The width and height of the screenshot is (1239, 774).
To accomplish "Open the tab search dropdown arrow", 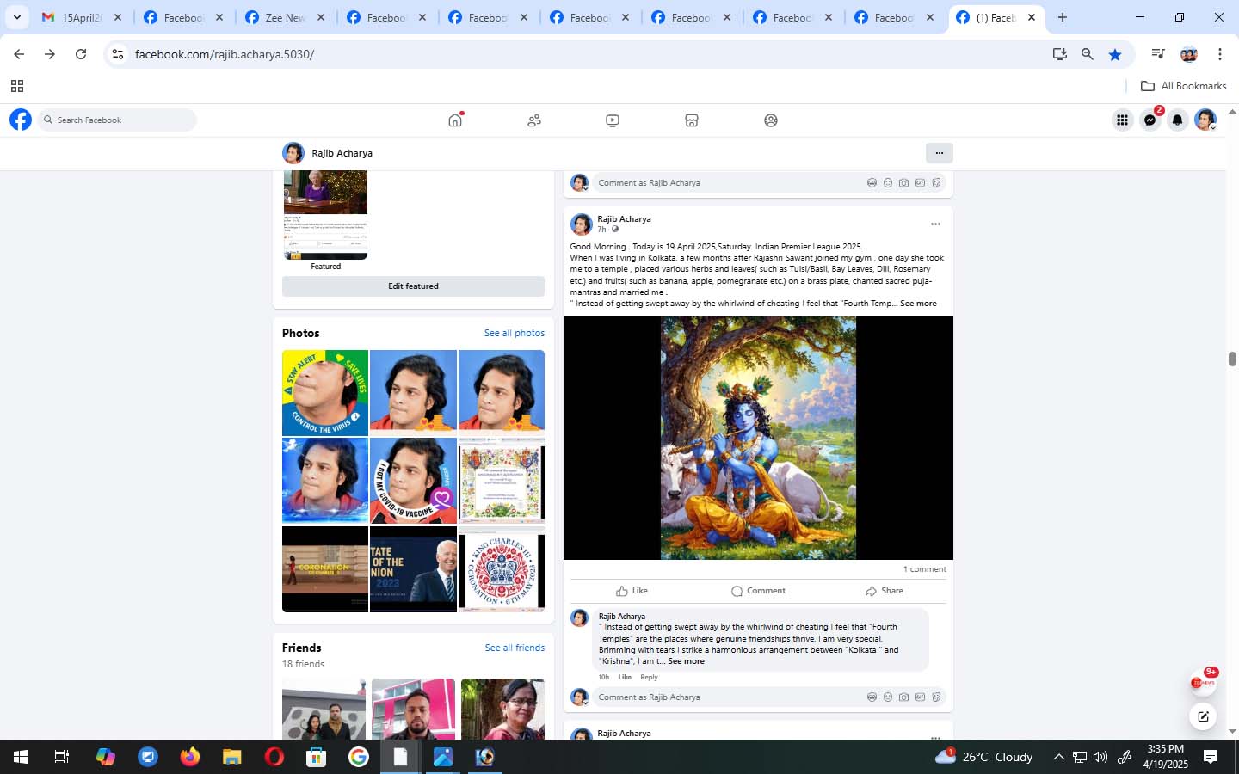I will (16, 17).
